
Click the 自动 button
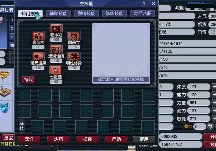[116, 139]
